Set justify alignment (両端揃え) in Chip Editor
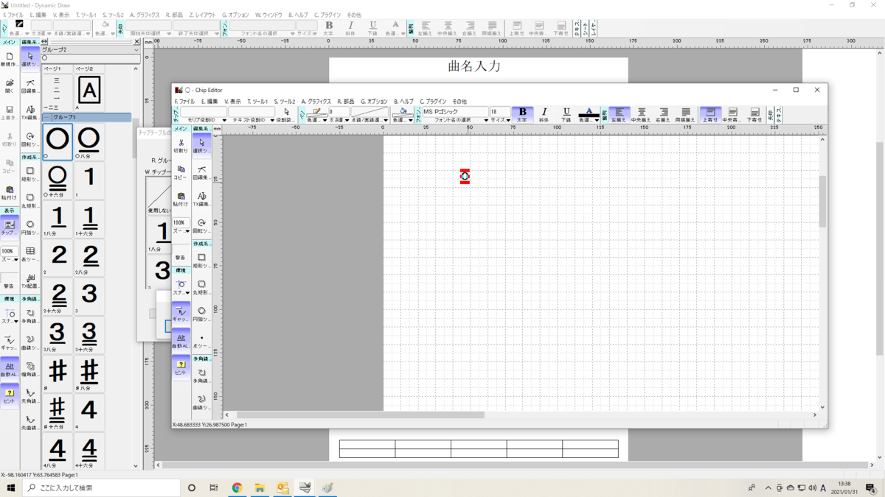The image size is (885, 497). coord(686,114)
